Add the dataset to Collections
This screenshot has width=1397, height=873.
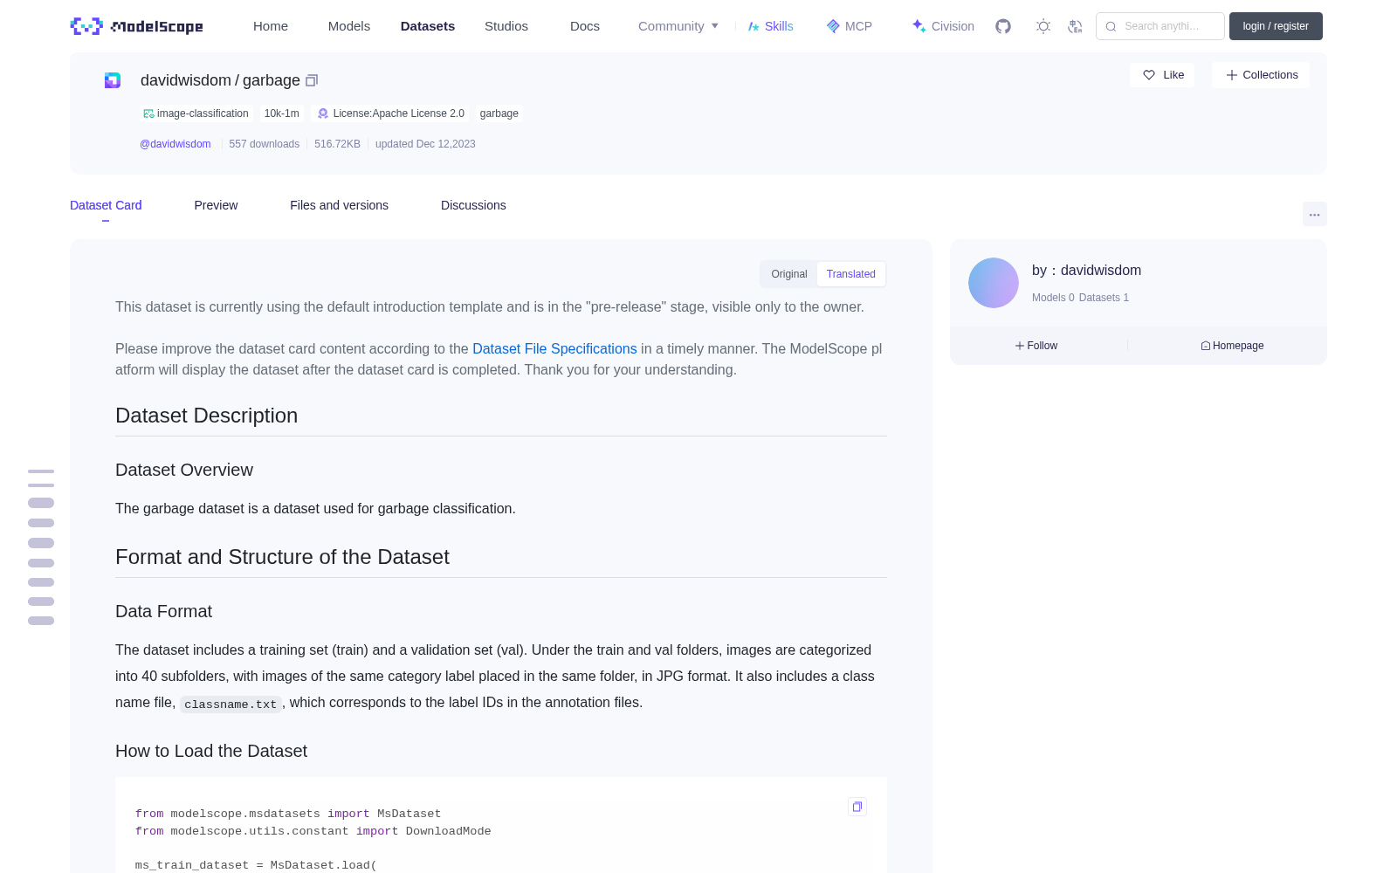click(x=1261, y=75)
